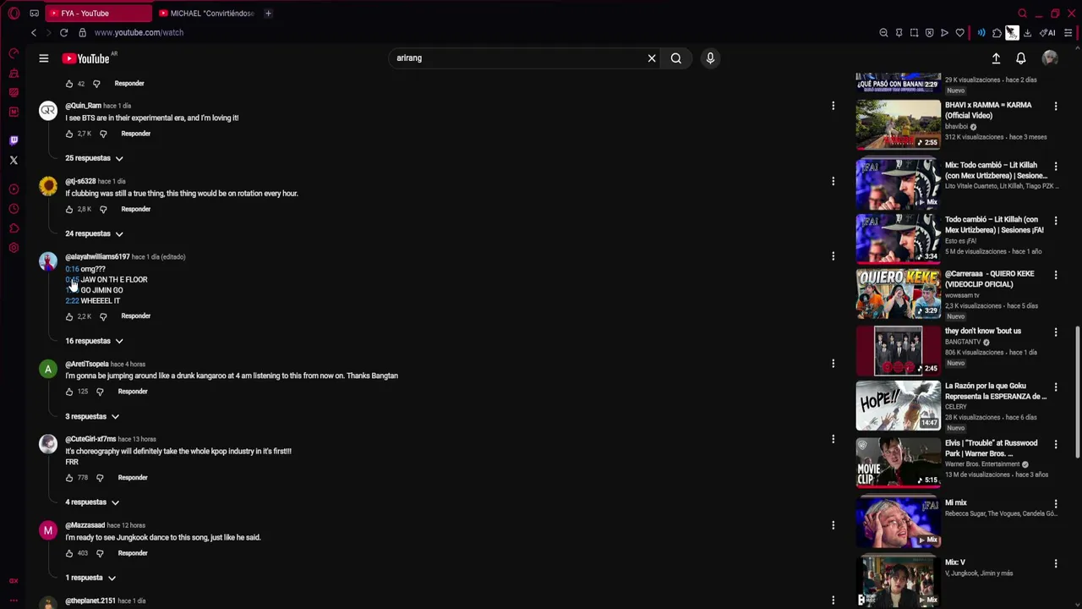Jump to timestamp 2:22 in comment
This screenshot has height=609, width=1082.
click(x=72, y=301)
